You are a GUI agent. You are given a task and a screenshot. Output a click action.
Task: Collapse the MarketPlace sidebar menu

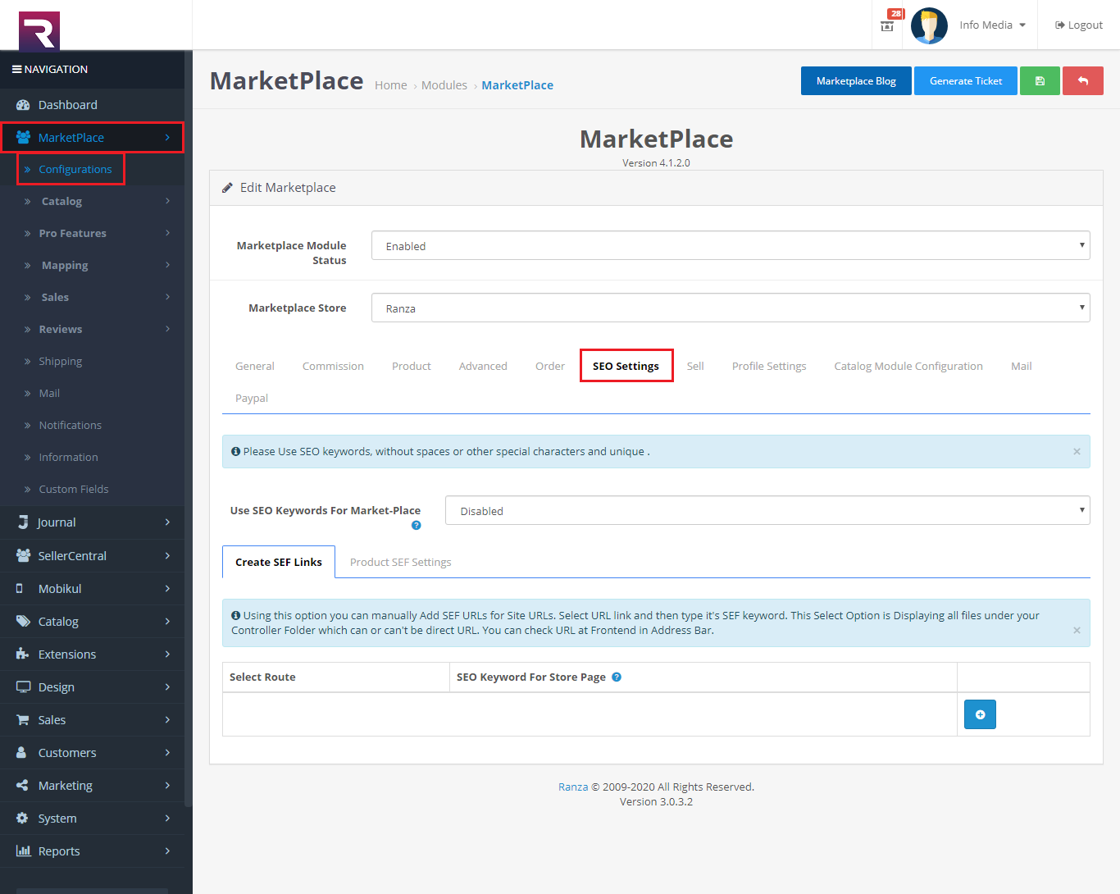point(92,138)
